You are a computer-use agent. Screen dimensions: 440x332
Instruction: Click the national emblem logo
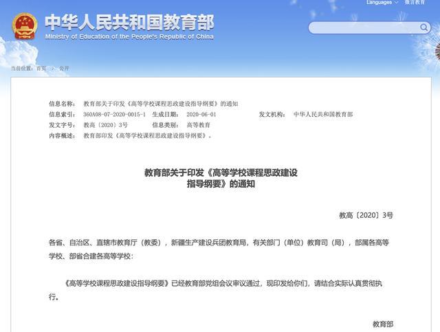tap(25, 25)
